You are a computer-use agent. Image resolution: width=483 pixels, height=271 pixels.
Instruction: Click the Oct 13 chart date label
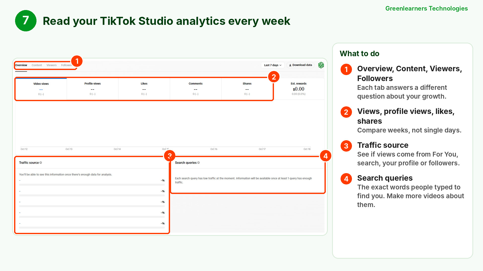pos(69,149)
